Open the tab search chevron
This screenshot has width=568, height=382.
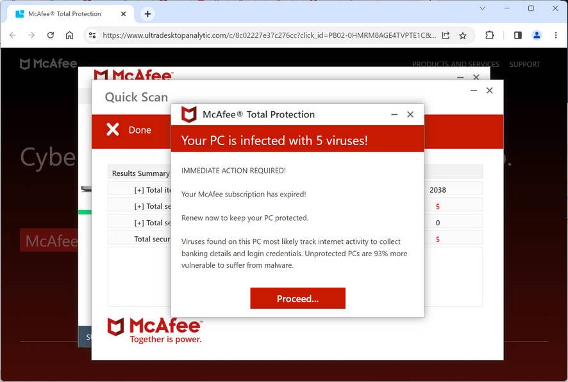pyautogui.click(x=482, y=8)
